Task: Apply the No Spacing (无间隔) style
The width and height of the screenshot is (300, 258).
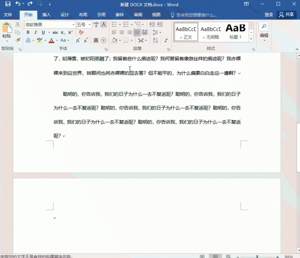Action: tap(210, 32)
